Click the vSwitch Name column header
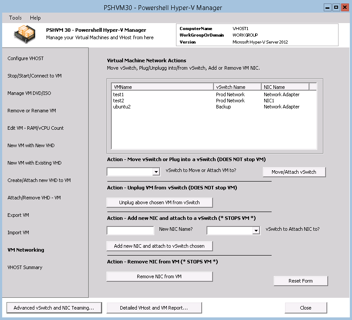The image size is (352, 320). coord(237,87)
